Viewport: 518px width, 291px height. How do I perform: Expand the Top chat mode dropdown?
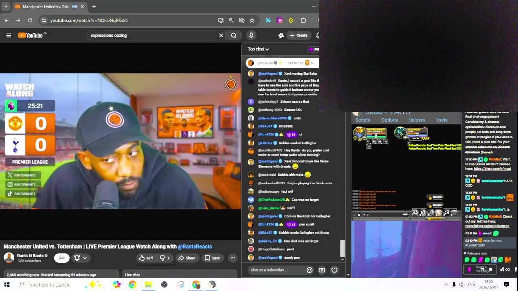(x=258, y=49)
